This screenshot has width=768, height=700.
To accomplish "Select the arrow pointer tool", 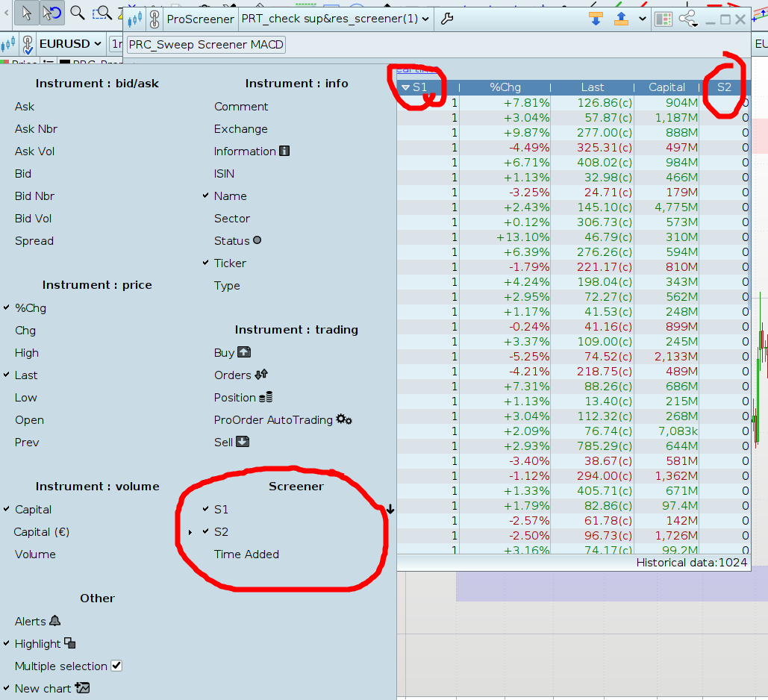I will (27, 13).
